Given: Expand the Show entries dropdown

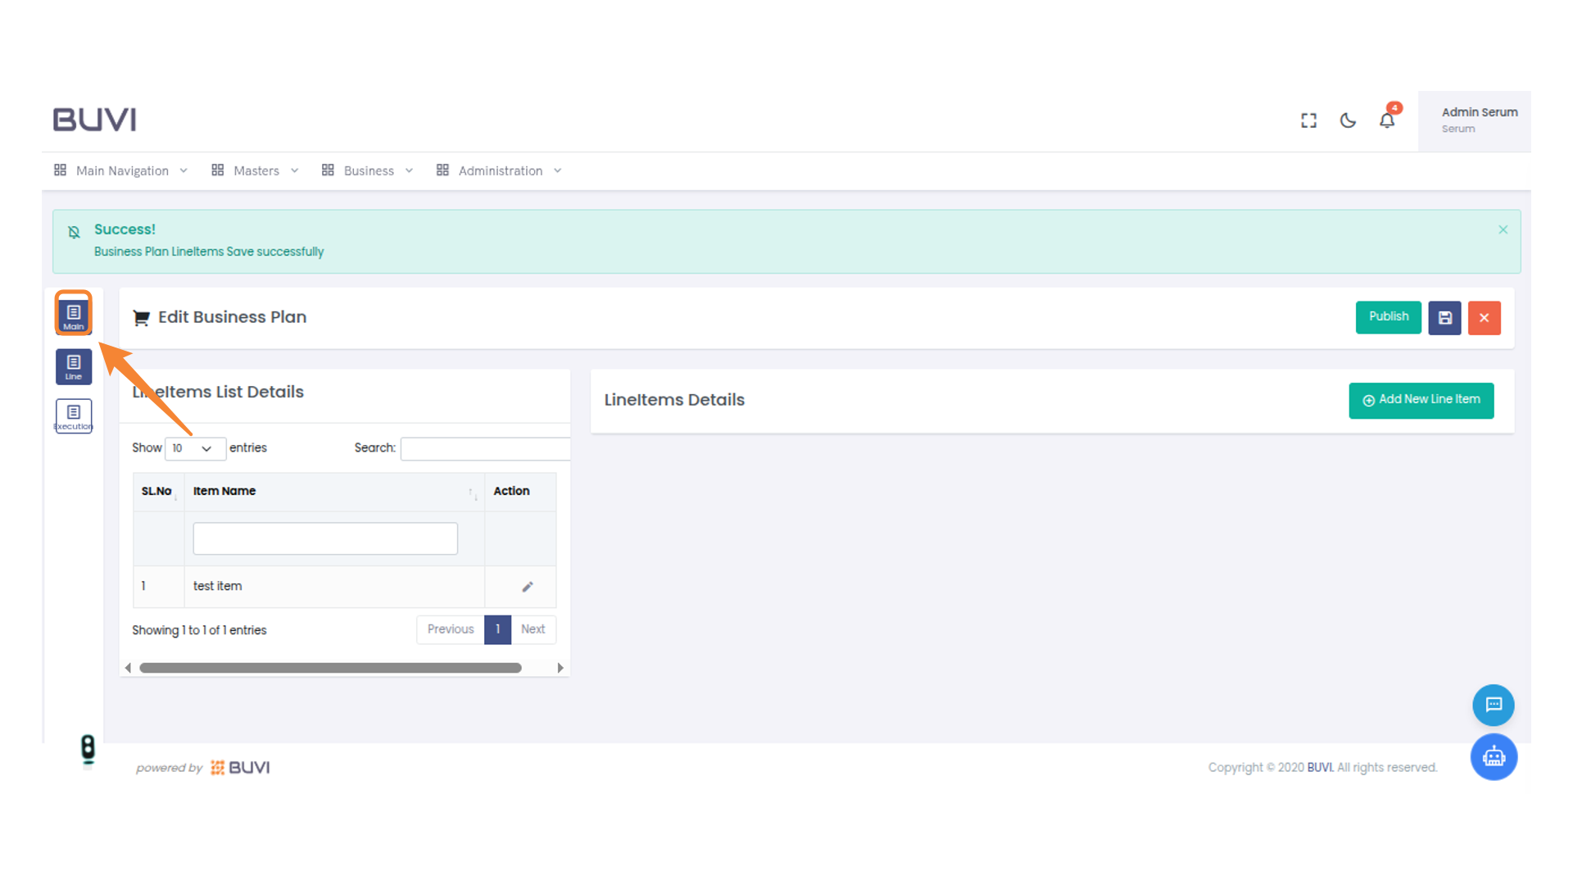Looking at the screenshot, I should click(195, 448).
